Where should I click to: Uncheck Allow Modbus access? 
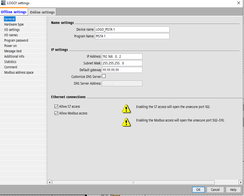[56, 113]
